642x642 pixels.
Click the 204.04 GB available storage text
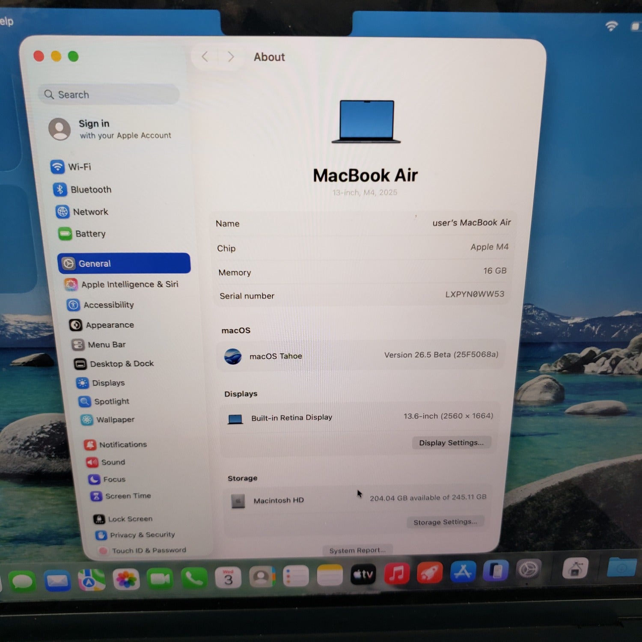tap(428, 497)
